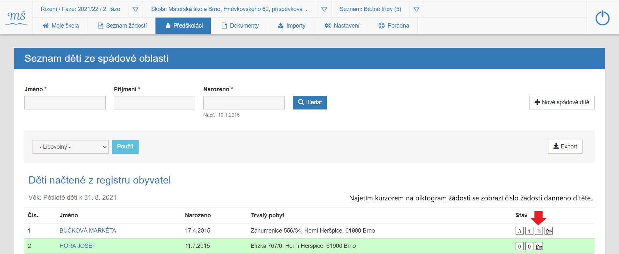Viewport: 619px width, 254px height.
Task: Focus the Narozeno date input field
Action: tap(244, 103)
